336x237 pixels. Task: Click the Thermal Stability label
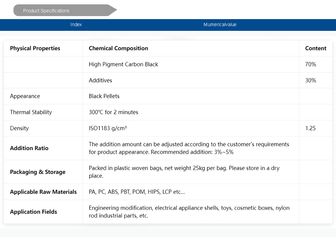click(31, 112)
